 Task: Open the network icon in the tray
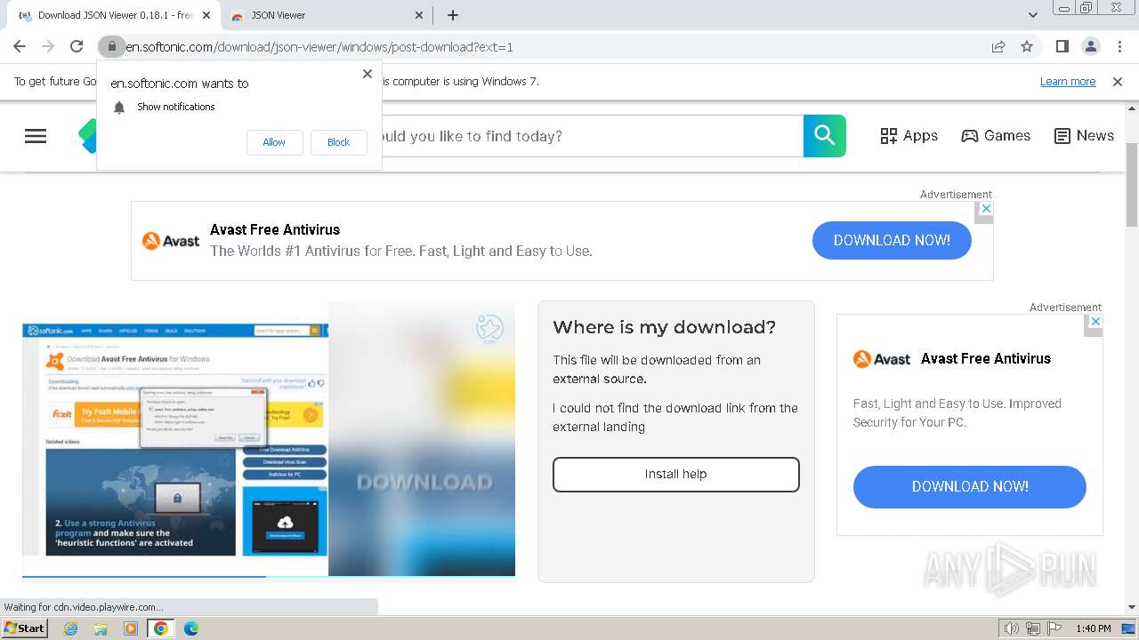(x=1032, y=628)
